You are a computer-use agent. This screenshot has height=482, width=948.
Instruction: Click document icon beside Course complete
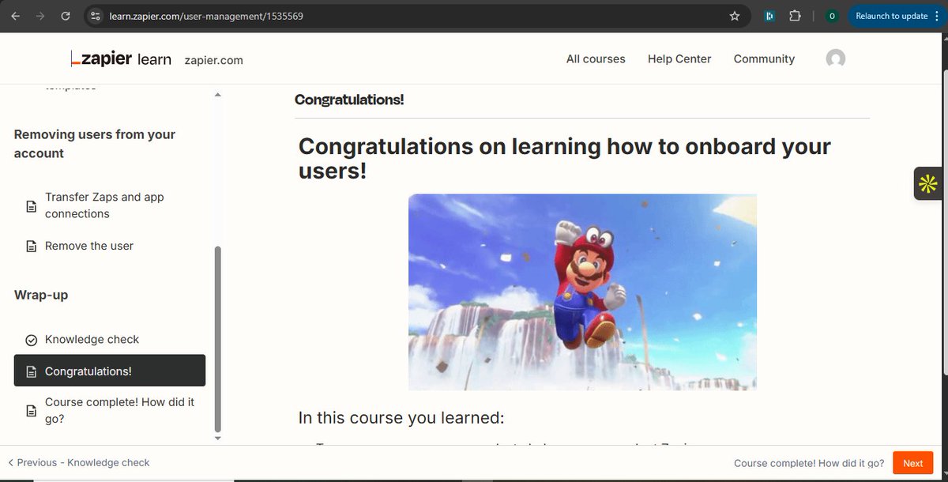pyautogui.click(x=31, y=411)
